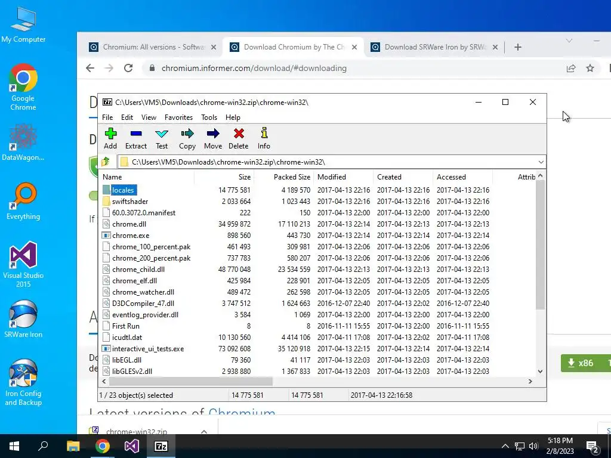Screen dimensions: 611x458
Task: Open the Tools menu
Action: tap(209, 117)
